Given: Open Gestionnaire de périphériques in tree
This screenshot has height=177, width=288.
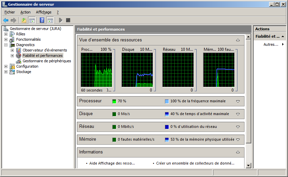Looking at the screenshot, I should [x=47, y=61].
